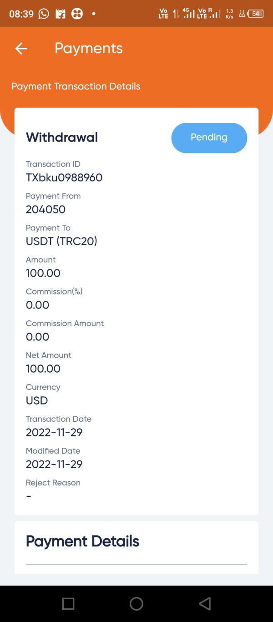Tap the back arrow in Payments header
Image resolution: width=273 pixels, height=622 pixels.
click(21, 49)
